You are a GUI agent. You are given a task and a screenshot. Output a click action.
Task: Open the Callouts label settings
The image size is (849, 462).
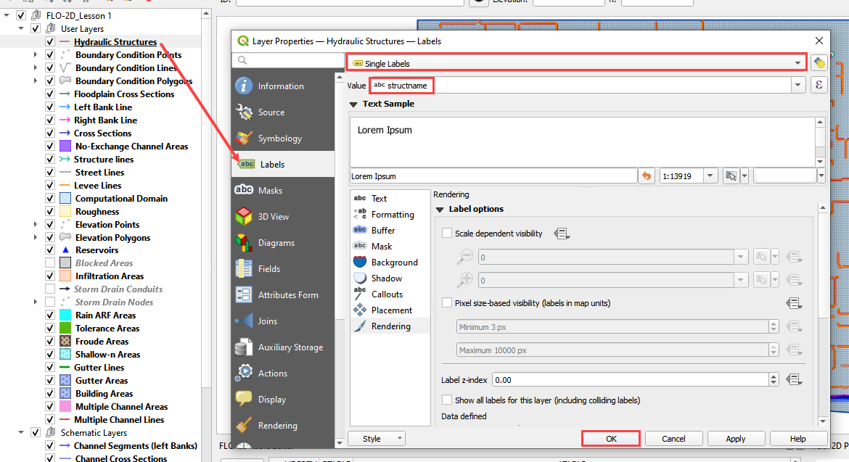pos(387,294)
